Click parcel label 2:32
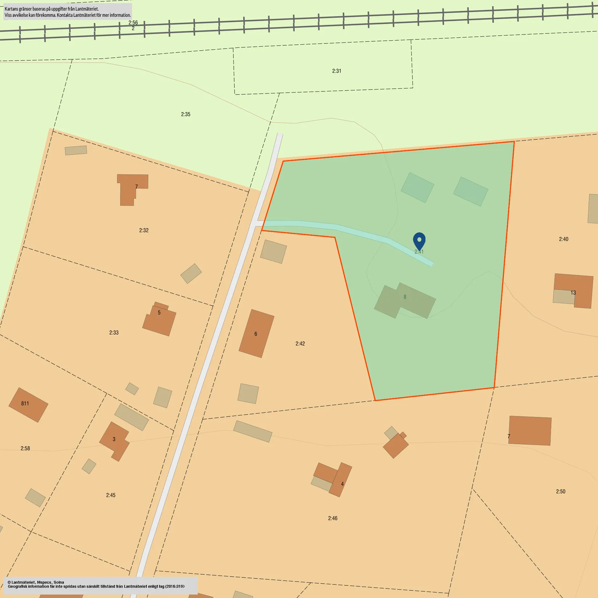 point(144,230)
